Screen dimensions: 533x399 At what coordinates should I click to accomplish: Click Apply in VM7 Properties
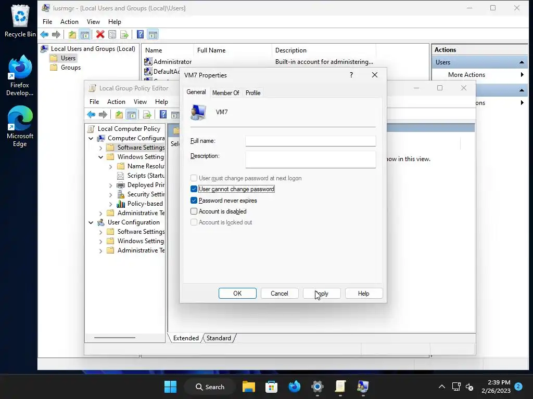click(322, 294)
